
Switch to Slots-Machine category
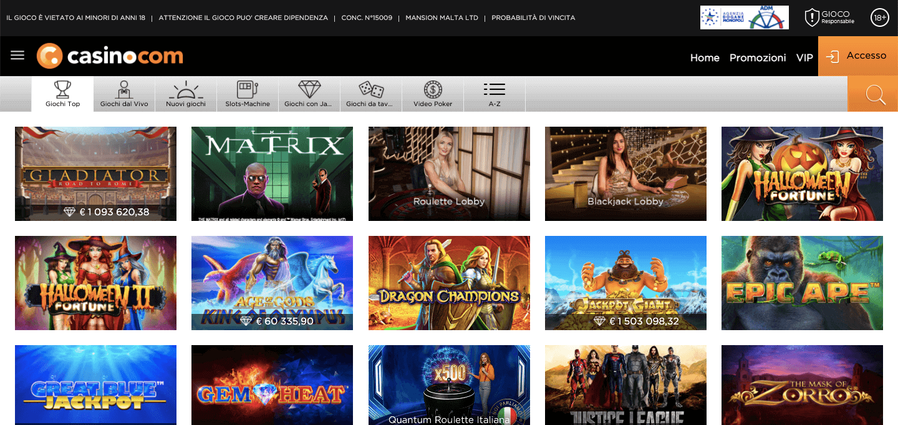[248, 94]
